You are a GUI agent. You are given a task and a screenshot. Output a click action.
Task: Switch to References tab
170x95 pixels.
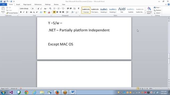pos(38,4)
